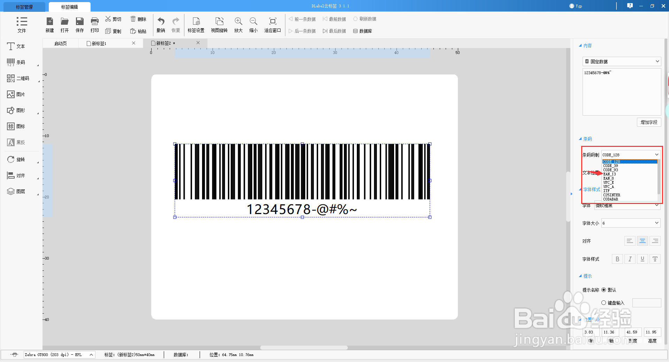The image size is (669, 362).
Task: Open the 数据库 database tool
Action: click(x=362, y=31)
